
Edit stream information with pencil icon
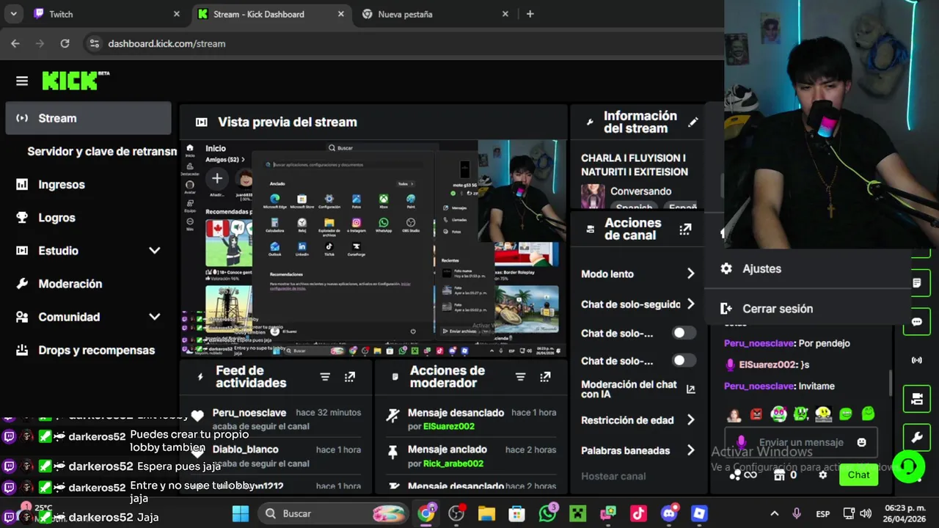pyautogui.click(x=693, y=122)
